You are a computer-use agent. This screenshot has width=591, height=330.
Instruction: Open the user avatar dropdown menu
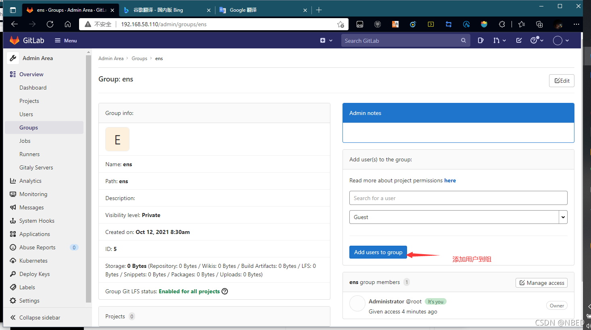(x=560, y=40)
